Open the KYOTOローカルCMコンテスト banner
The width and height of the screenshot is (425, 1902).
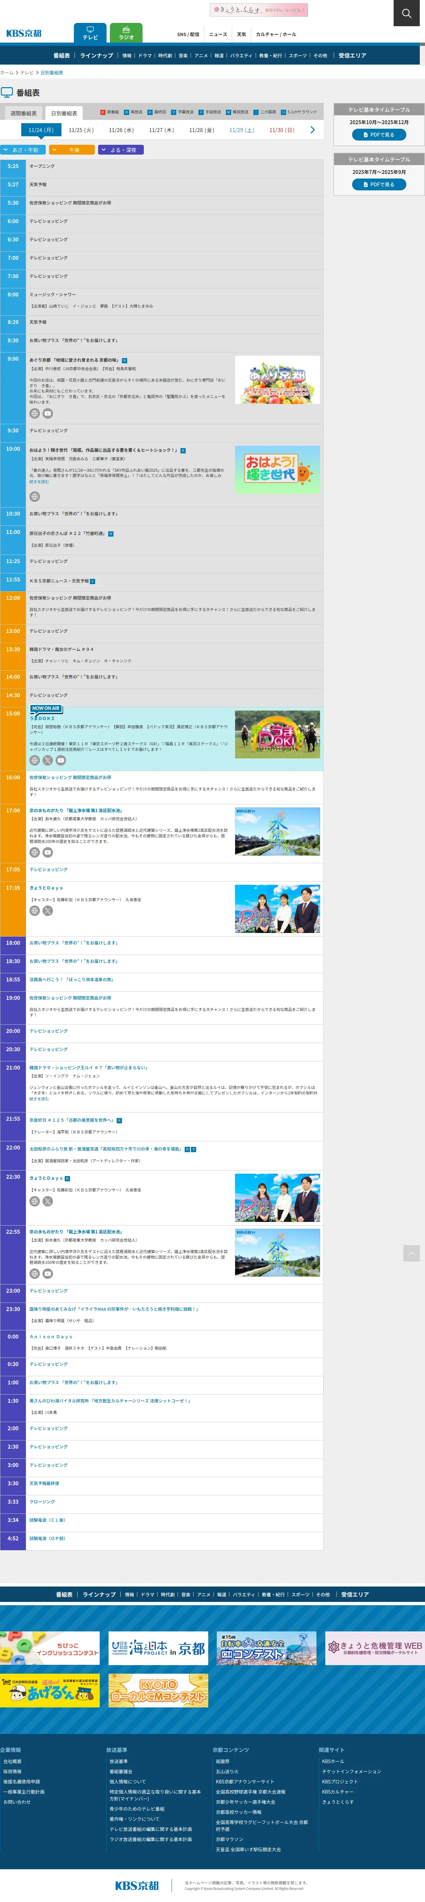[x=158, y=1690]
